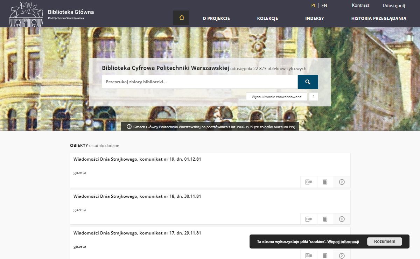Open Biblioteka Główna logo
The width and height of the screenshot is (420, 259).
(51, 14)
